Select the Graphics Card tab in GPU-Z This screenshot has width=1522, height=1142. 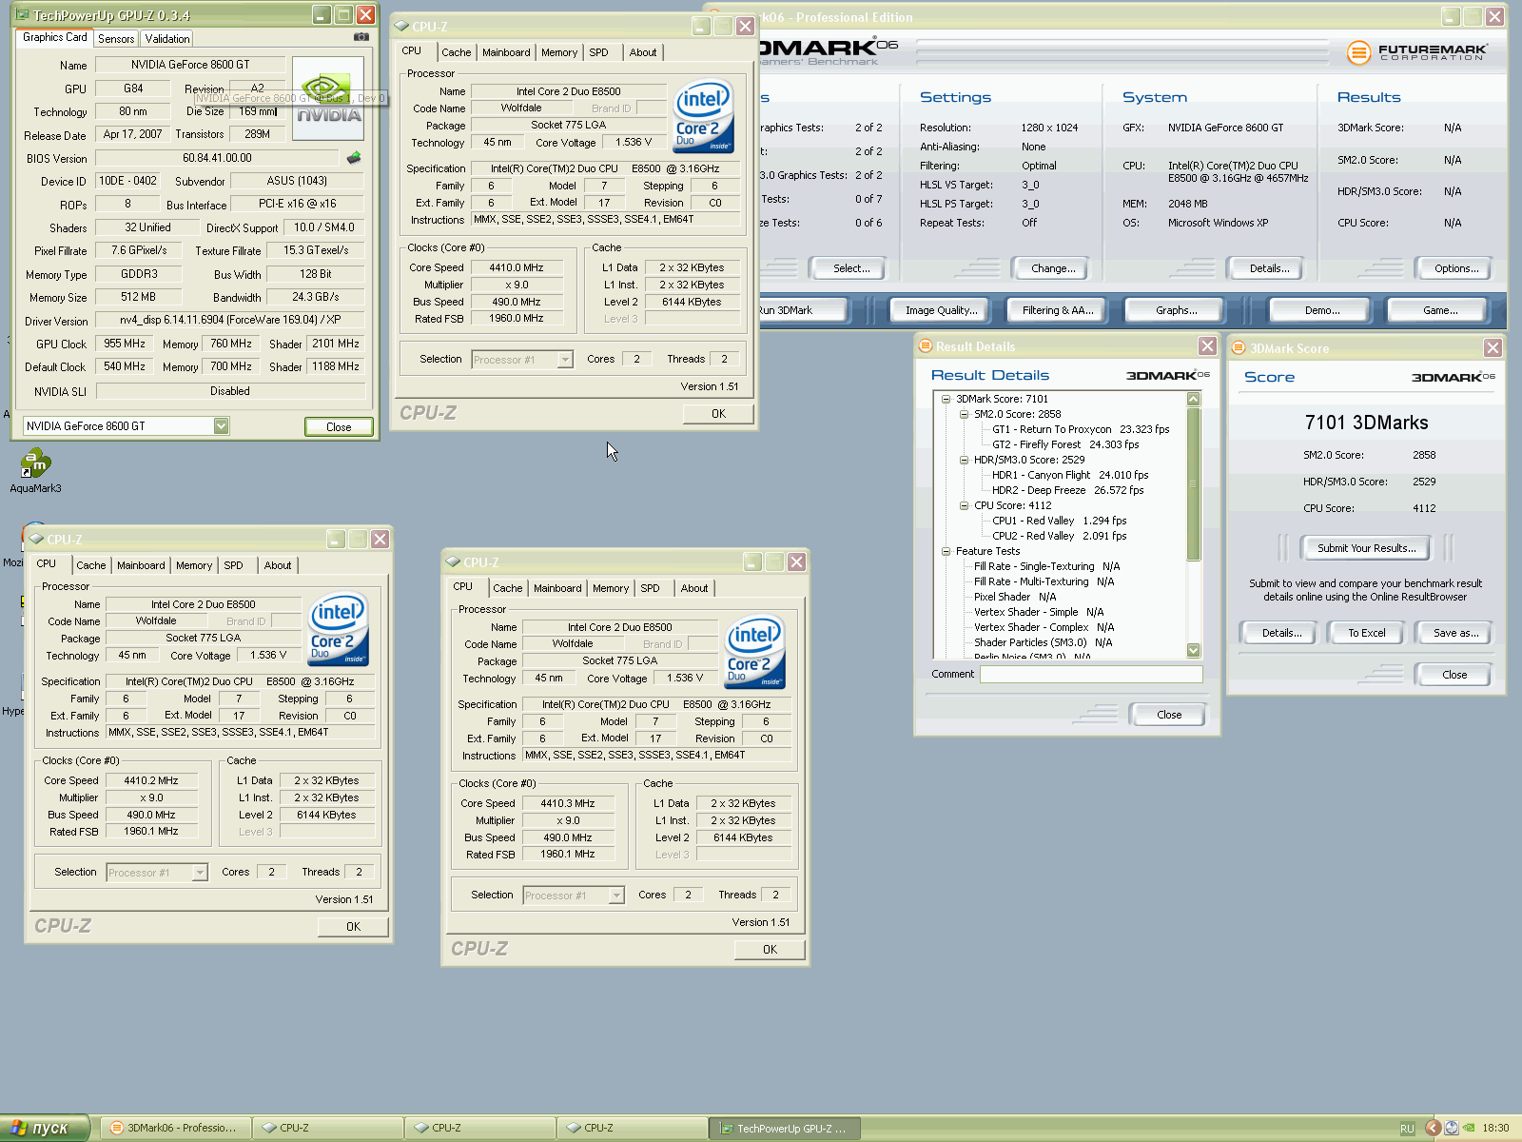(x=55, y=37)
